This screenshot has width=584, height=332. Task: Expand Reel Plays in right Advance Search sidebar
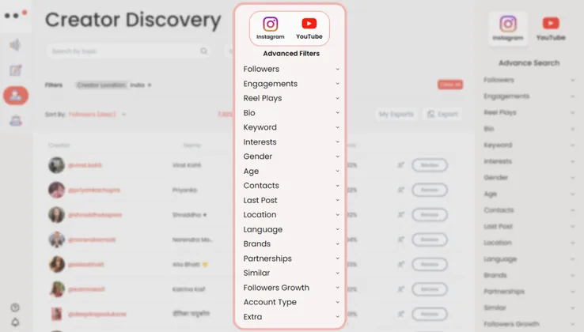coord(529,112)
